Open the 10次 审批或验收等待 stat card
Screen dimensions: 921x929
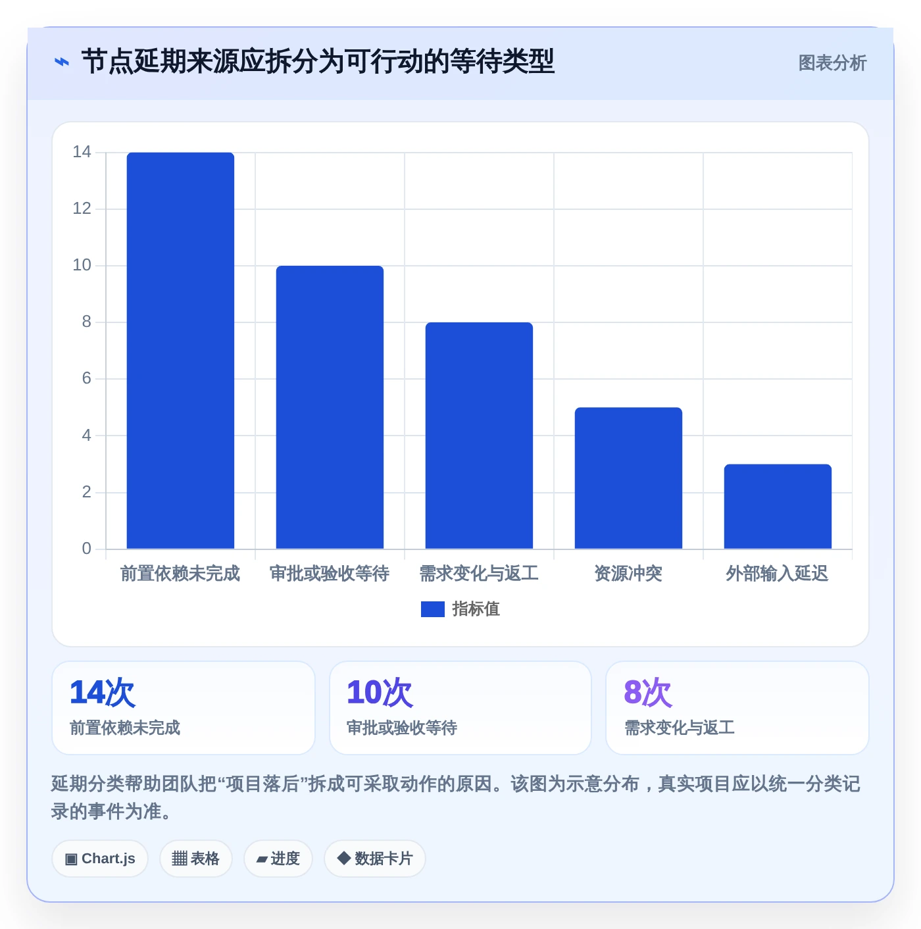coord(460,708)
